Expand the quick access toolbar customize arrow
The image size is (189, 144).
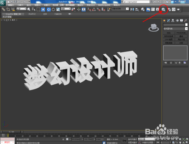tap(29, 2)
